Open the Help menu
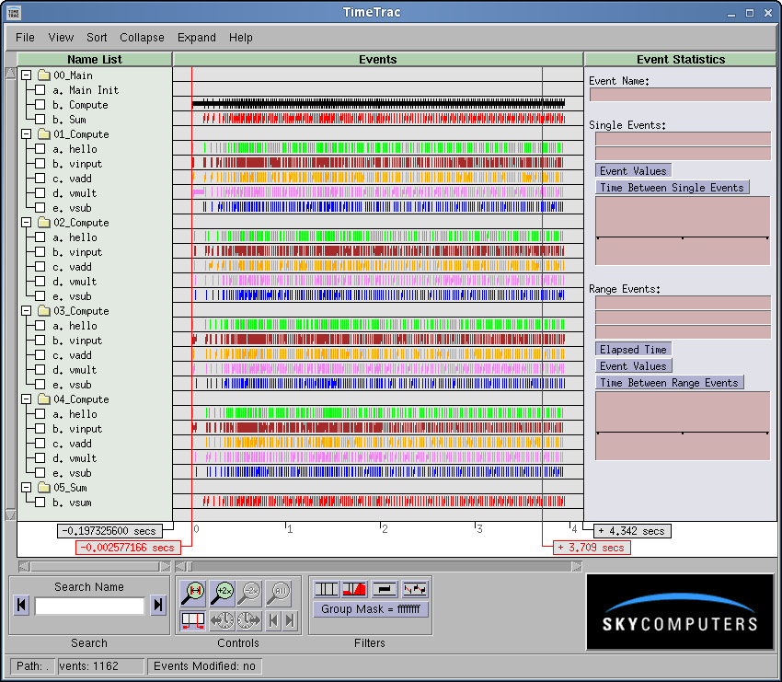782x682 pixels. click(x=241, y=38)
